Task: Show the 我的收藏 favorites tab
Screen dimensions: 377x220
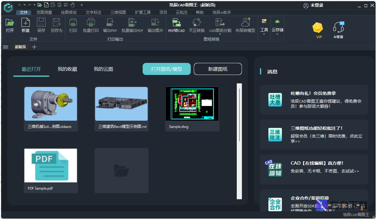Action: tap(67, 69)
